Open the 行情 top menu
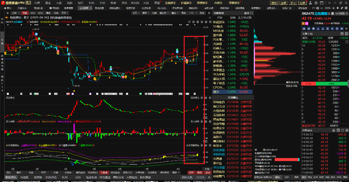Image resolution: width=349 pixels, height=182 pixels. tap(37, 3)
